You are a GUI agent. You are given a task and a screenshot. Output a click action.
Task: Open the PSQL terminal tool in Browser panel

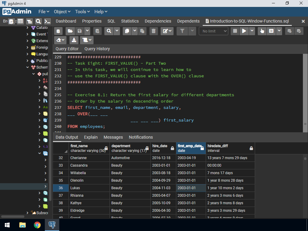tap(47, 21)
